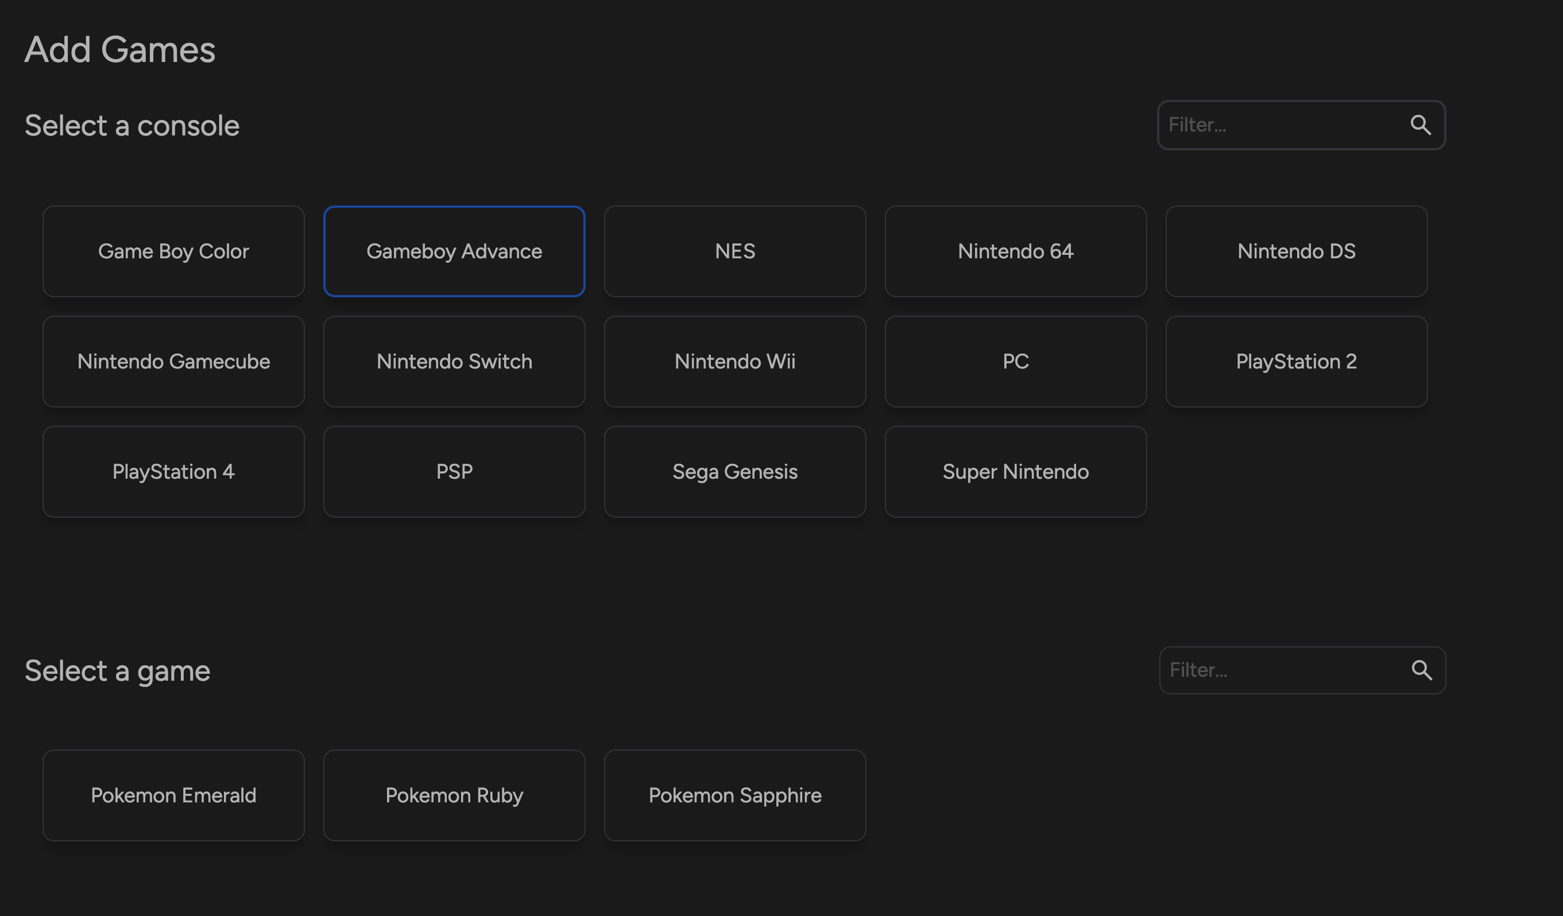Select the Pokemon Emerald game

tap(173, 795)
